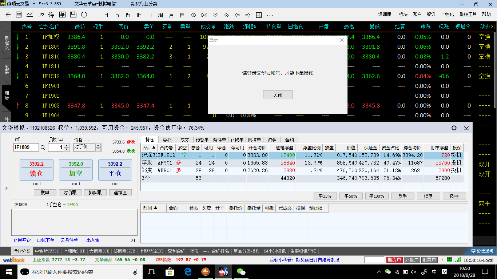Click the back arrow in the toolbar
Screen dimensions: 497x279
coord(8,15)
